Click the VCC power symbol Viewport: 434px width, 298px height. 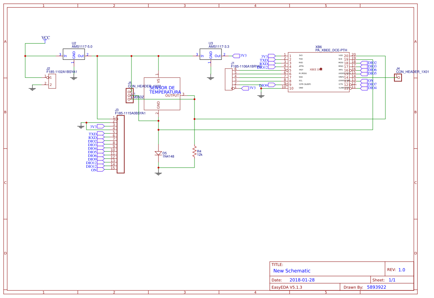click(x=45, y=38)
